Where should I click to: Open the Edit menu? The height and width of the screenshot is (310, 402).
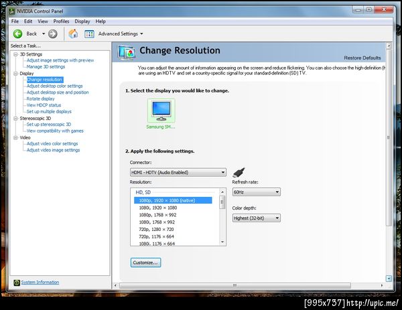(x=28, y=21)
